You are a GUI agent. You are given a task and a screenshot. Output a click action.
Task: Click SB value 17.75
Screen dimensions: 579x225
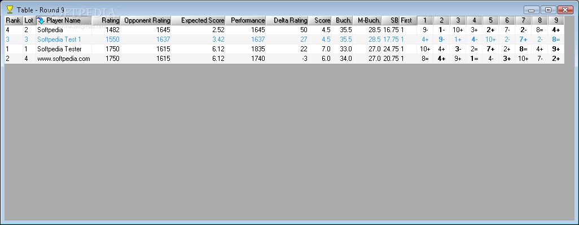(391, 39)
